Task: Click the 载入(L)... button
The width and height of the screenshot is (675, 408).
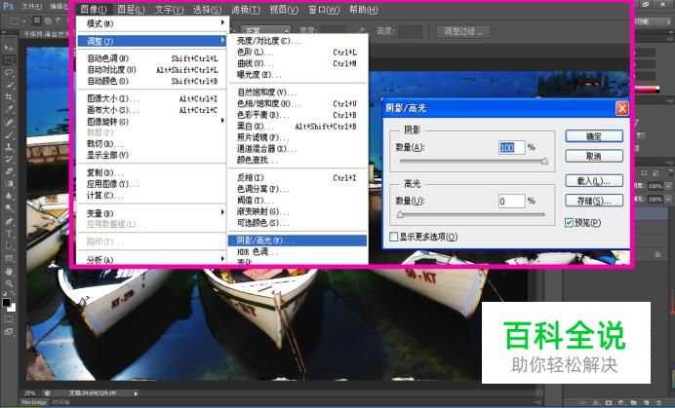Action: [594, 181]
